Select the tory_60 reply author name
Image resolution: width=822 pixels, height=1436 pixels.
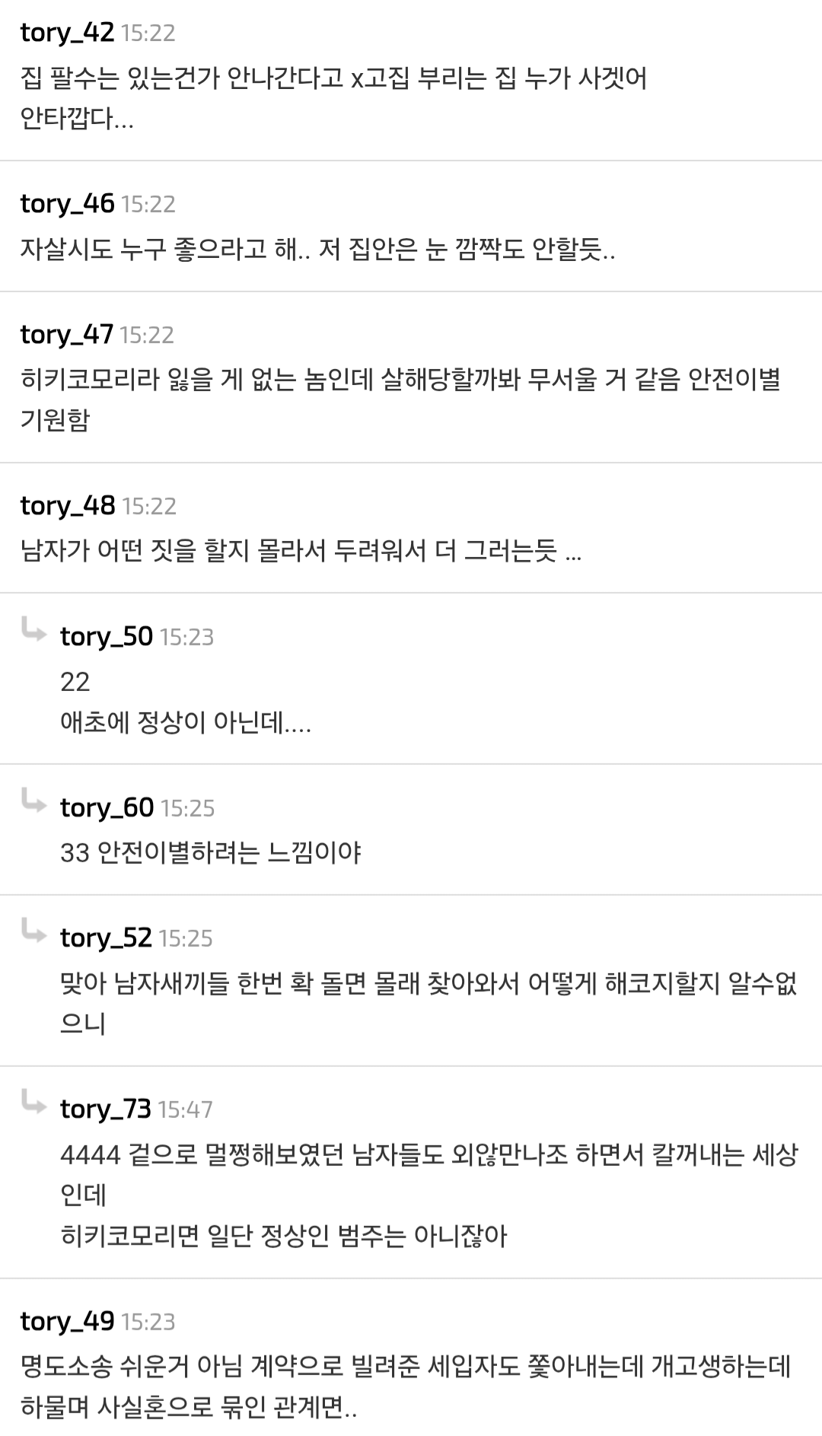coord(107,808)
